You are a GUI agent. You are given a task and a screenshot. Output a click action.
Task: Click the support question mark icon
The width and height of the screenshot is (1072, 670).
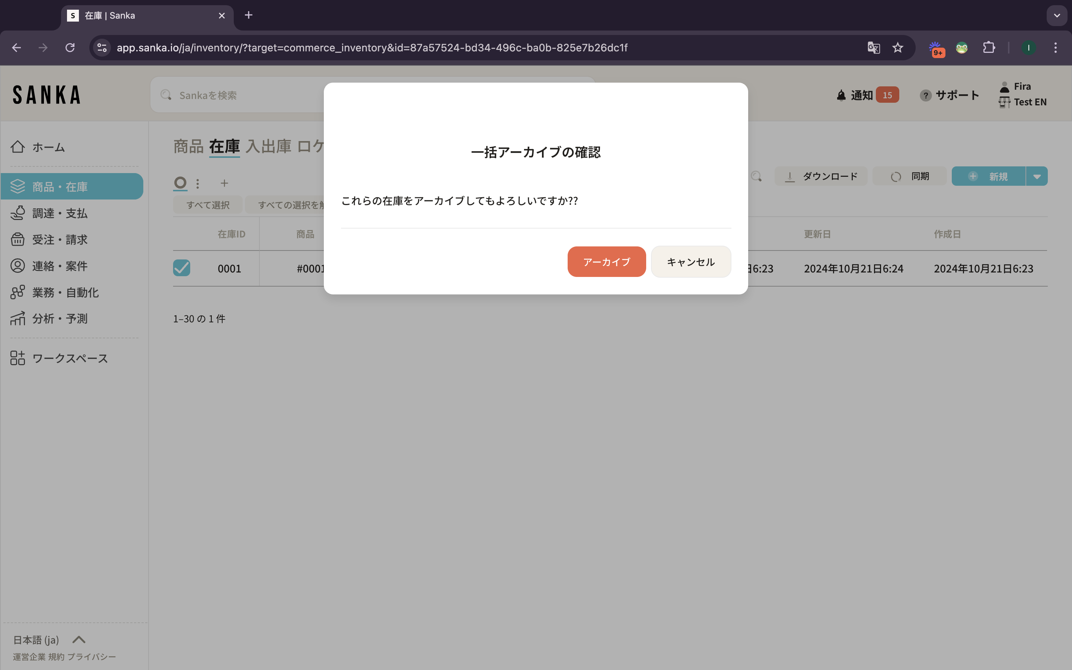pos(925,95)
